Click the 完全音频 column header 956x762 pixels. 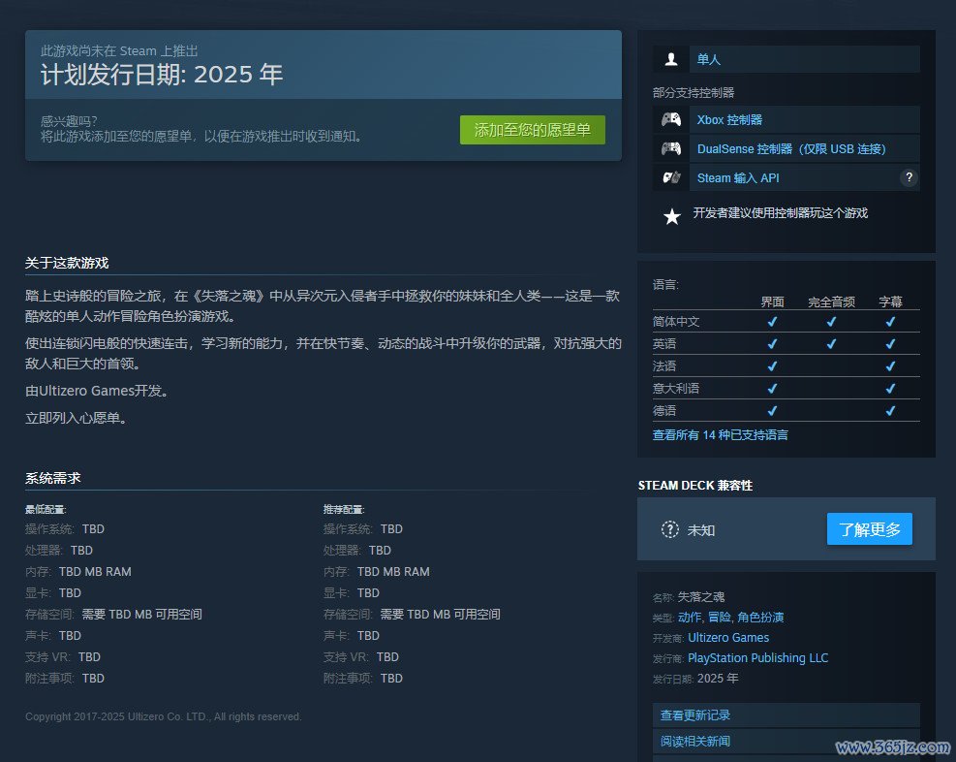[x=831, y=302]
